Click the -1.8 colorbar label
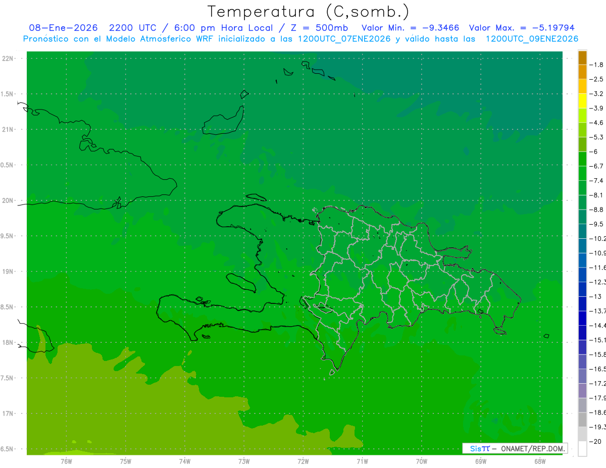This screenshot has width=606, height=468. point(596,65)
